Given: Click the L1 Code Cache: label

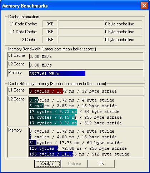Looking at the screenshot, I should pos(23,24).
